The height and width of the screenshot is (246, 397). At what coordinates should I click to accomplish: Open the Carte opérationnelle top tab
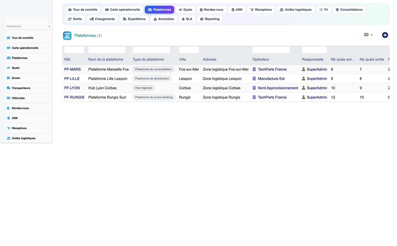point(123,10)
